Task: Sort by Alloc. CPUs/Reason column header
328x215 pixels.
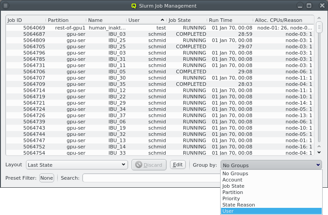Action: (x=284, y=20)
